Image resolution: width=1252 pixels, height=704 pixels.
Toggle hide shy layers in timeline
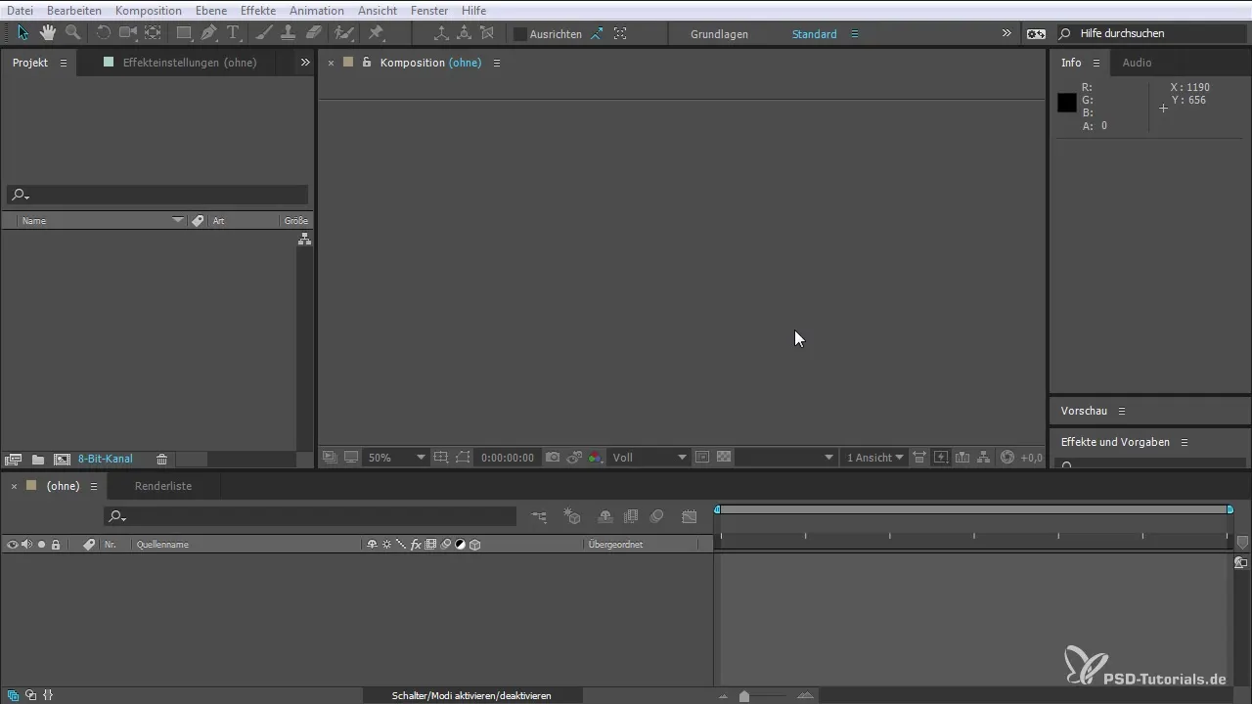point(605,516)
